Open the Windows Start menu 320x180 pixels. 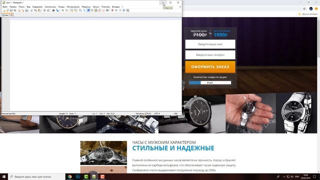pyautogui.click(x=4, y=176)
